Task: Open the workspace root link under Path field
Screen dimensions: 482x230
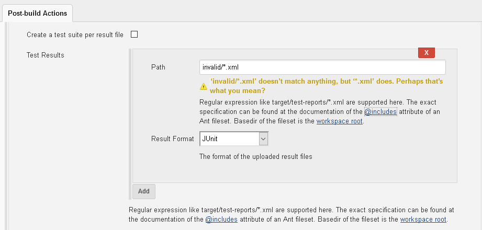Action: 340,121
